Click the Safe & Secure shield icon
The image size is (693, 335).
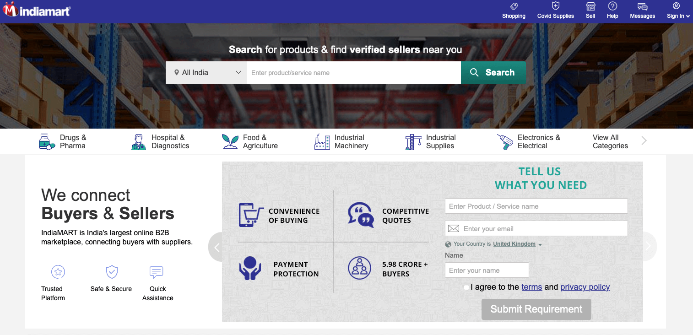tap(112, 272)
